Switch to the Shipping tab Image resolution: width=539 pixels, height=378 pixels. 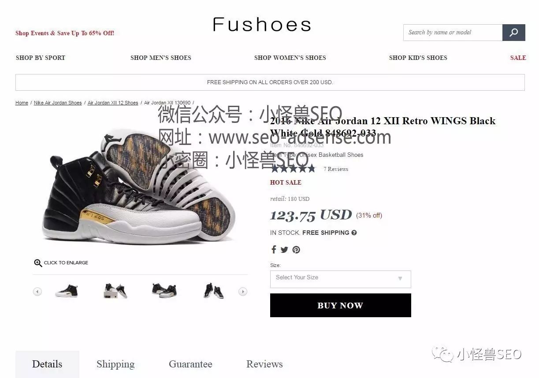[x=115, y=364]
